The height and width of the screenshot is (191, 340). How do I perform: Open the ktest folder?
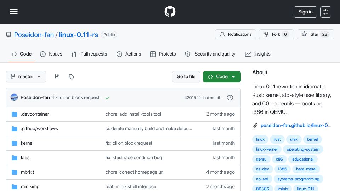pos(26,158)
